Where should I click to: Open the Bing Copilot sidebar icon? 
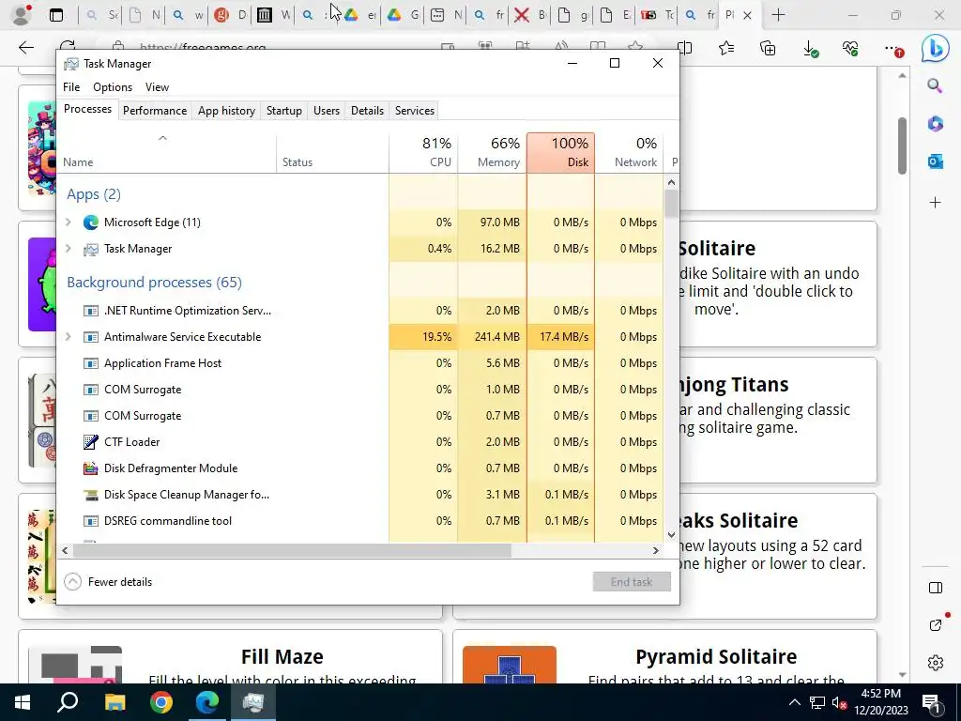pyautogui.click(x=936, y=48)
